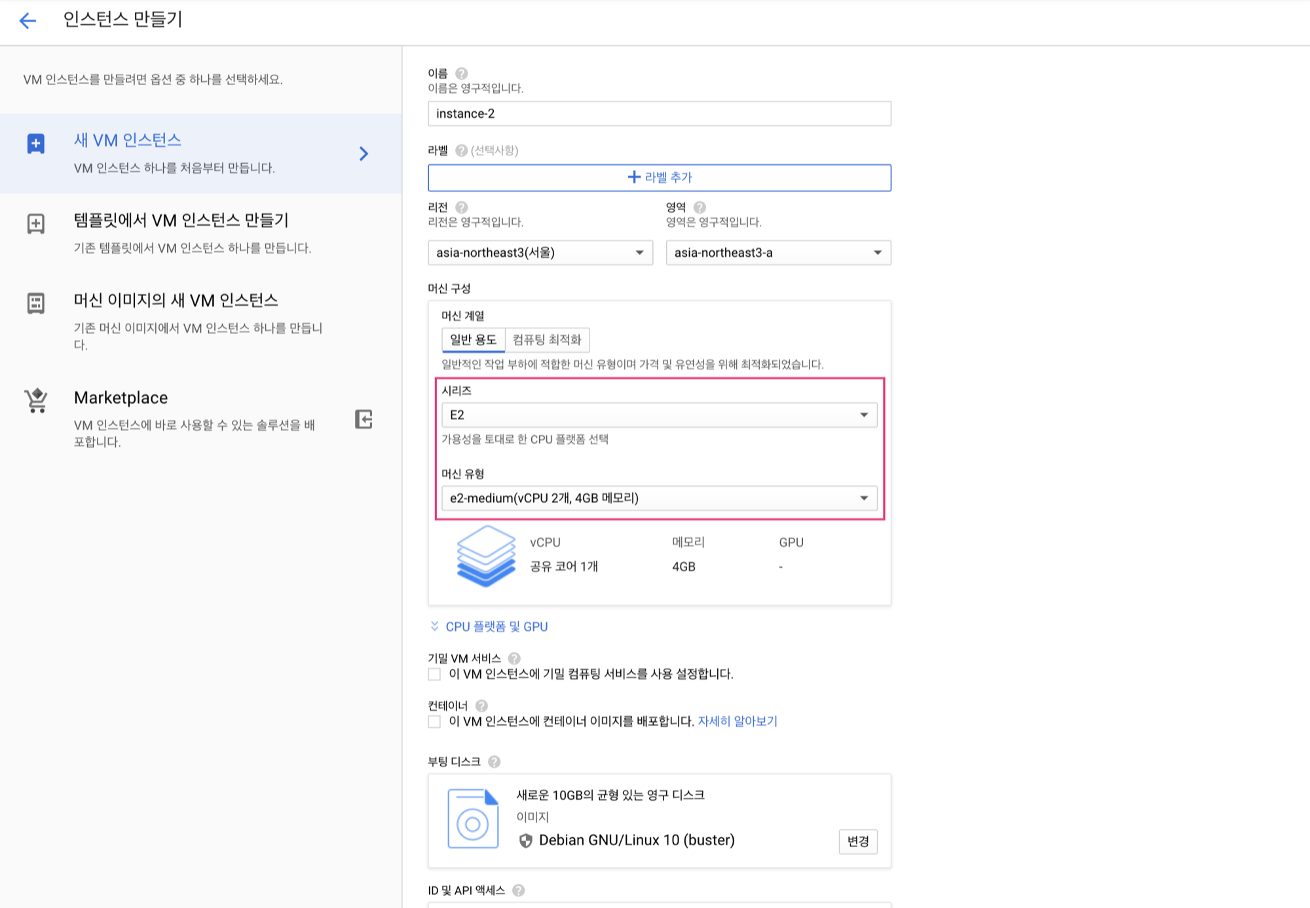Check the container image deploy checkbox
Viewport: 1310px width, 908px height.
(x=434, y=721)
